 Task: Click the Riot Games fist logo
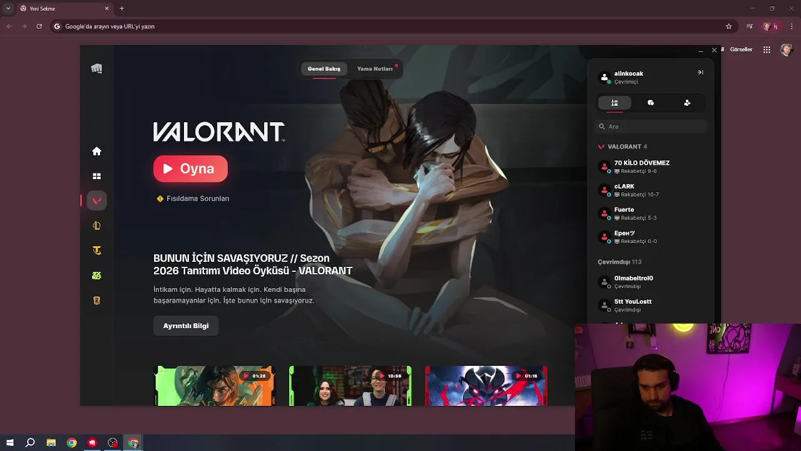[96, 68]
